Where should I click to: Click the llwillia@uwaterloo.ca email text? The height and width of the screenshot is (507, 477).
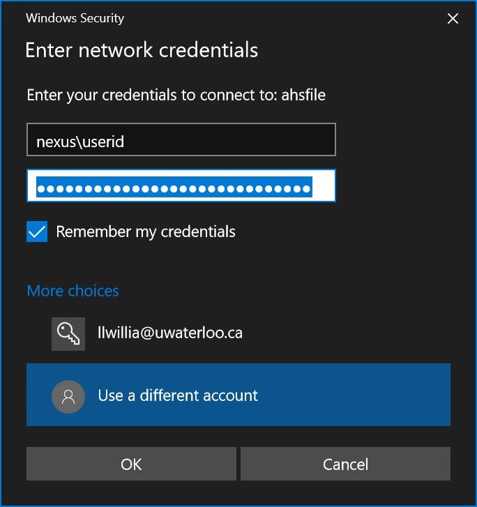click(x=170, y=333)
